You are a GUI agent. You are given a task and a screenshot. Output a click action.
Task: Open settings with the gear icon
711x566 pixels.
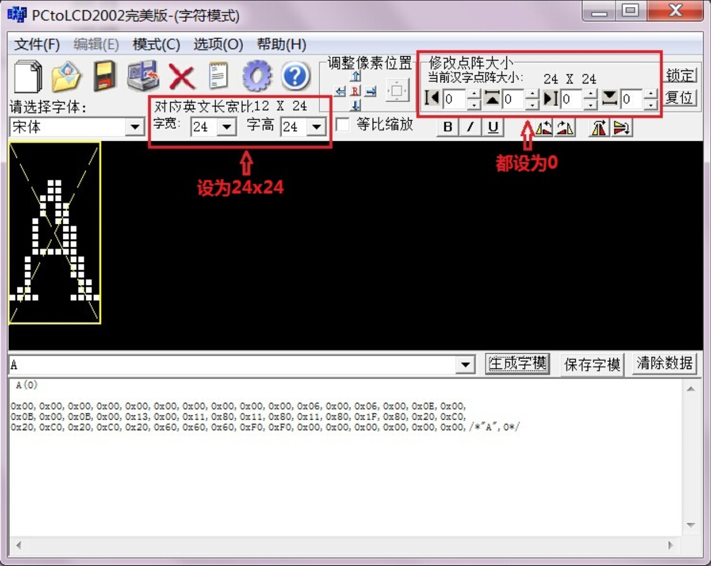tap(257, 76)
